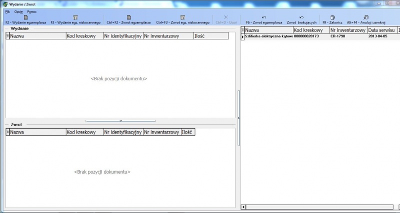Click Ctrl+F2 Zwrot egzemplarza icon
The width and height of the screenshot is (400, 213).
129,17
